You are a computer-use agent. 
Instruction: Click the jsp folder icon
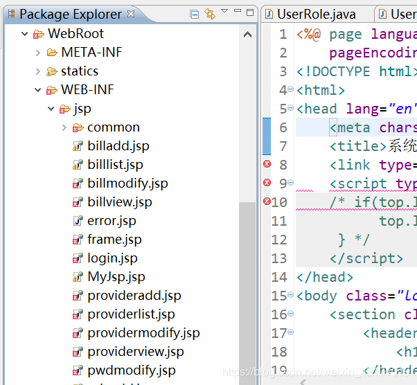65,109
